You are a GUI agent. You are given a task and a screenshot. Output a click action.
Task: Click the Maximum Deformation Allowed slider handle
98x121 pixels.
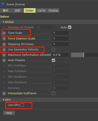[84, 55]
